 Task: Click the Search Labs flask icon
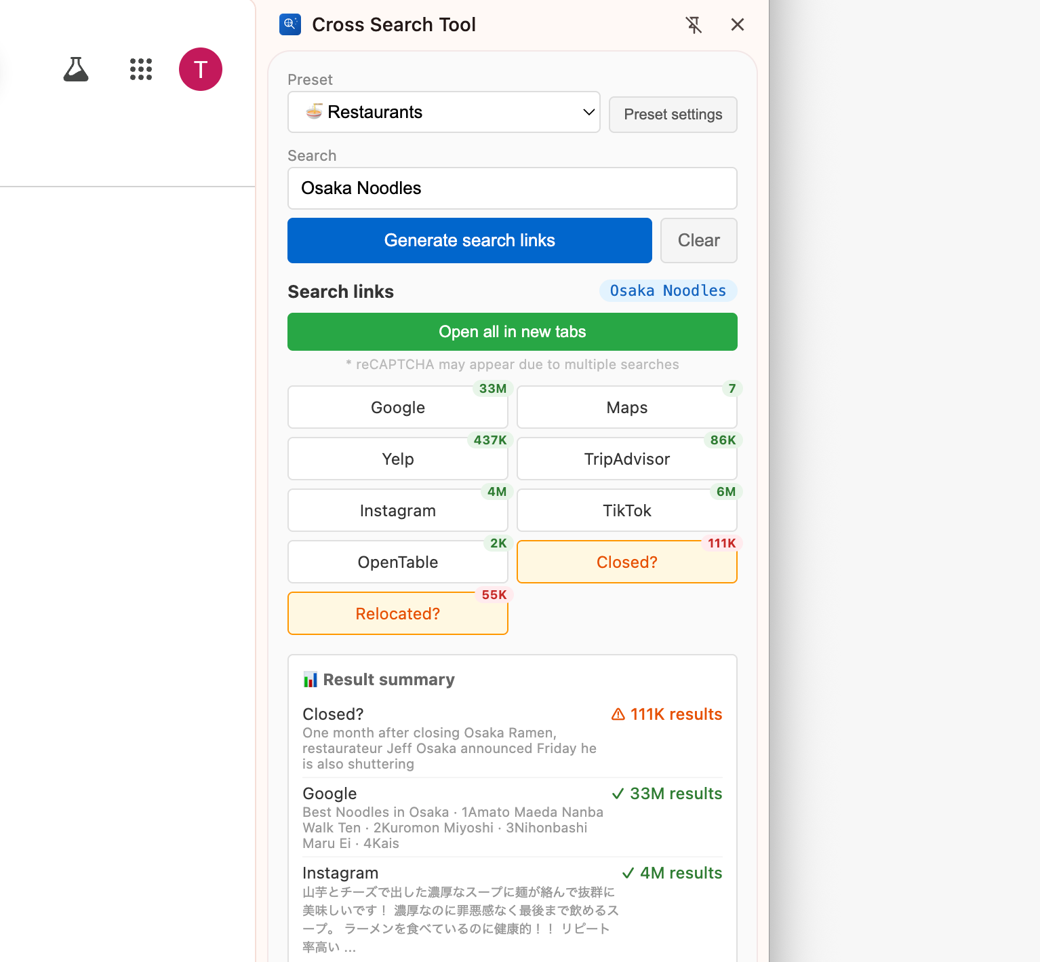(76, 69)
